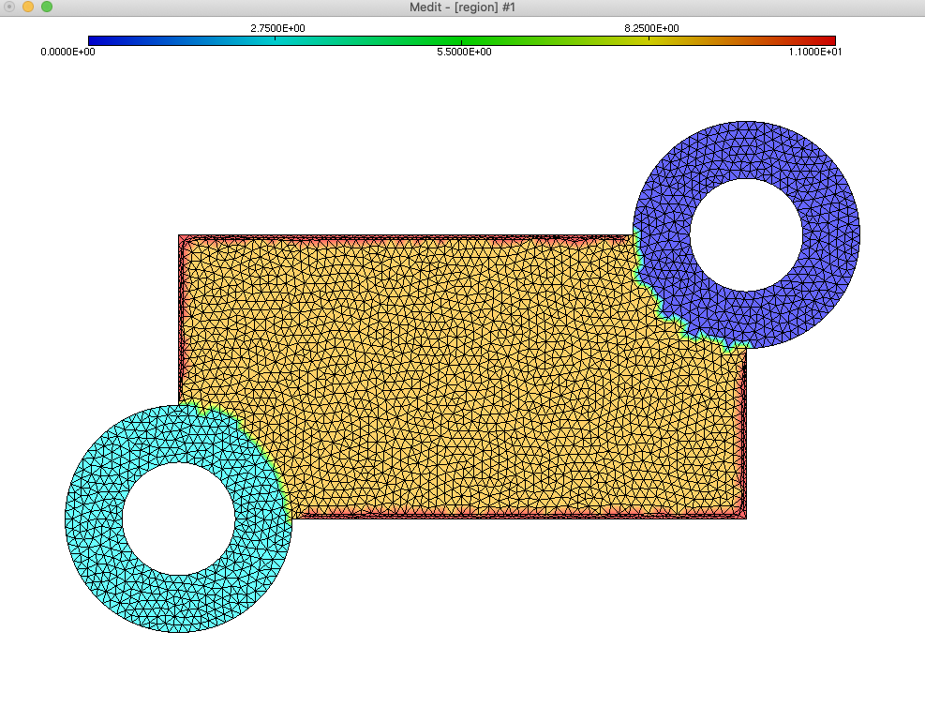Click the yellow minimize window button

pyautogui.click(x=28, y=7)
